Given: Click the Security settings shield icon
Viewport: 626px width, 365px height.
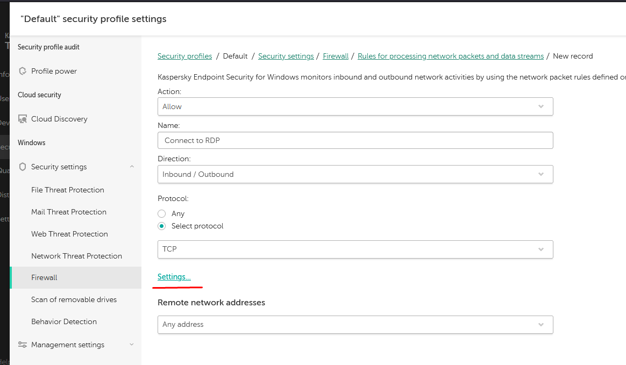Looking at the screenshot, I should click(23, 167).
